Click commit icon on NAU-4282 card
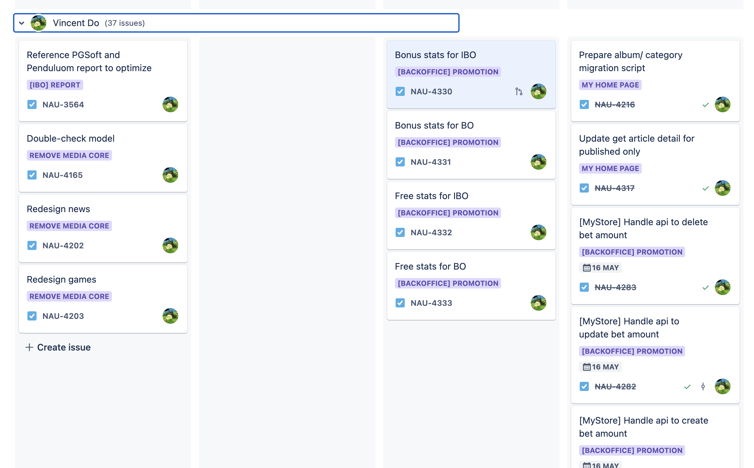The image size is (754, 468). click(703, 387)
